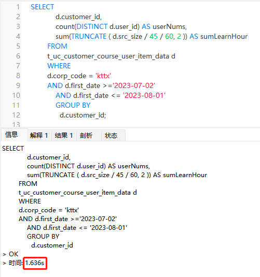Click the DISTINCT keyword in the editor
Viewport: 260px width, 277px height.
pyautogui.click(x=92, y=27)
